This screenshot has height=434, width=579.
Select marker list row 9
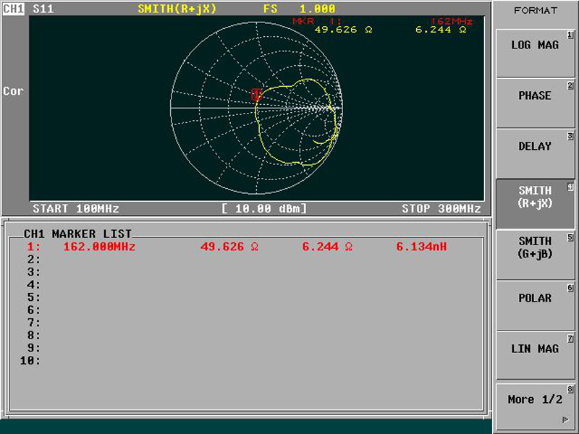click(246, 348)
